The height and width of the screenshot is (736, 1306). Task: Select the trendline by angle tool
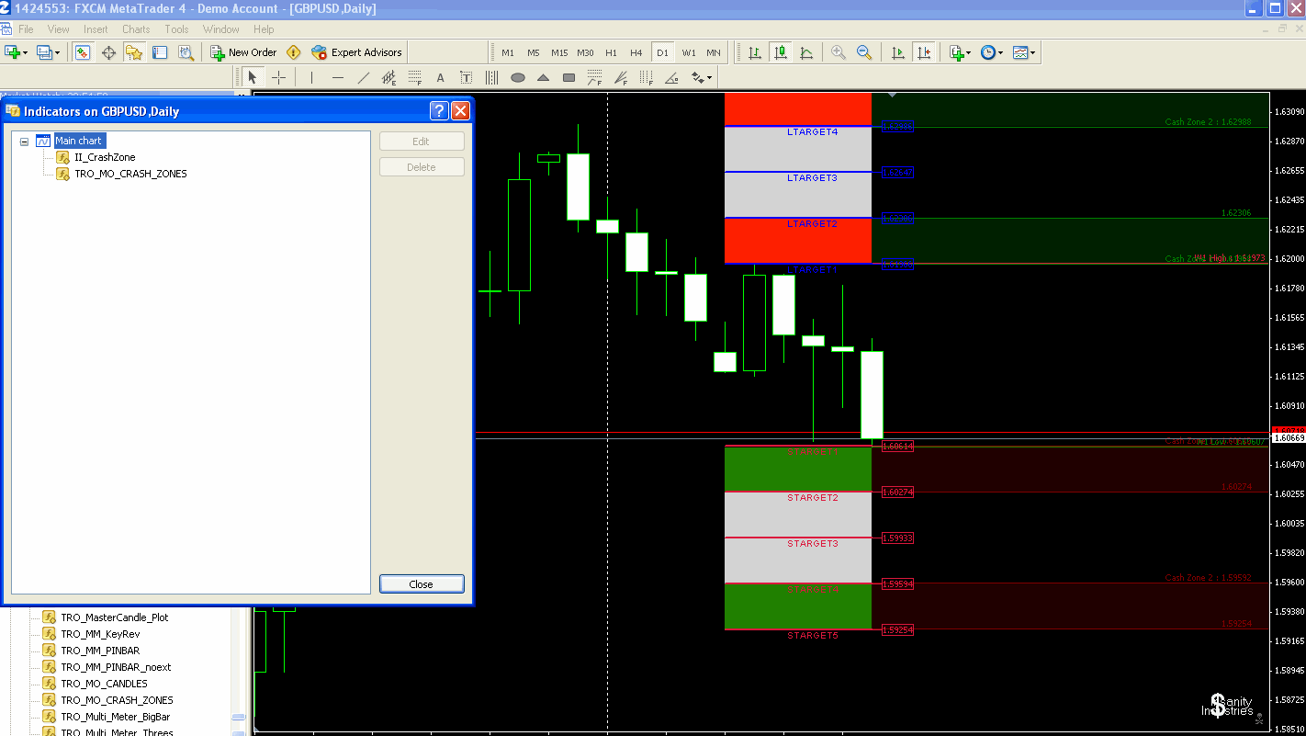[672, 78]
